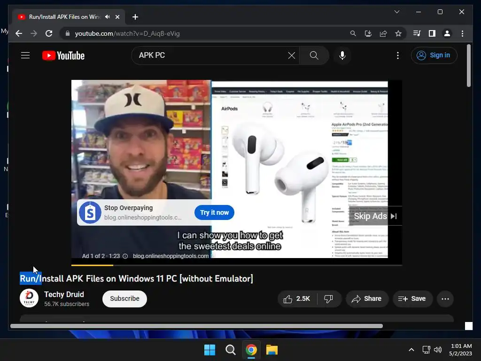Go back with the browser back arrow

point(19,33)
